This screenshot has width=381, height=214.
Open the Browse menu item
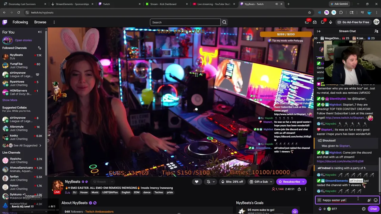click(x=40, y=22)
